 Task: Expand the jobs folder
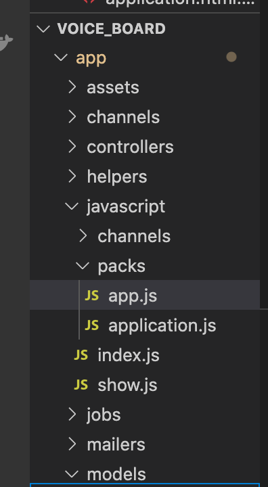click(x=72, y=415)
